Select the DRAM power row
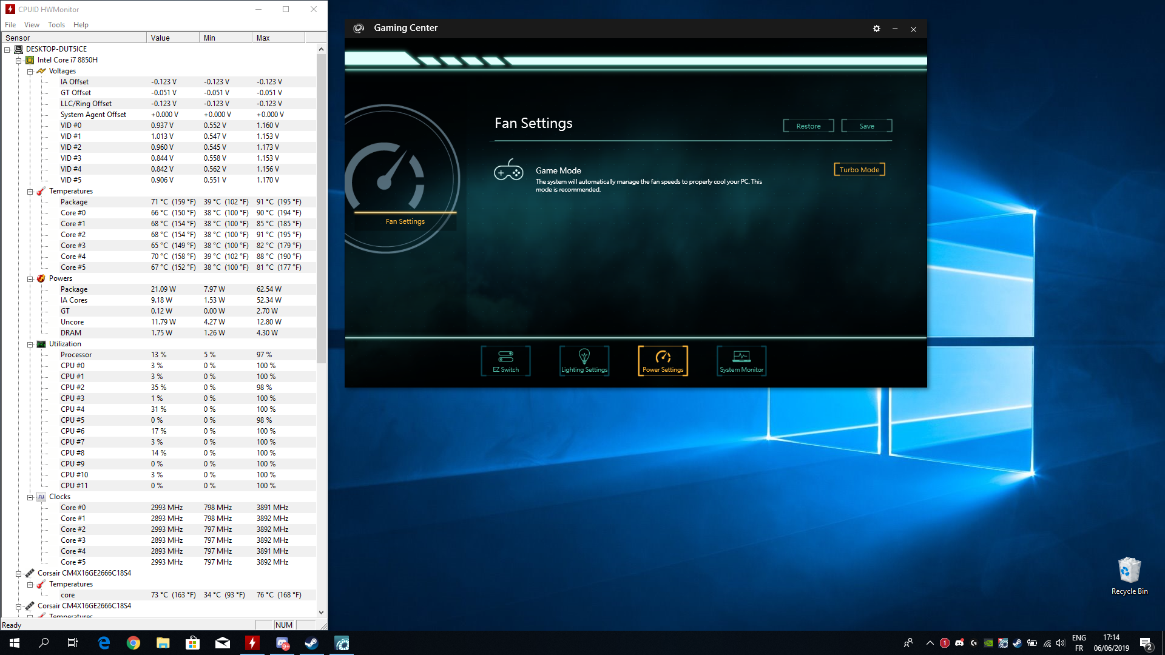The image size is (1165, 655). 158,333
